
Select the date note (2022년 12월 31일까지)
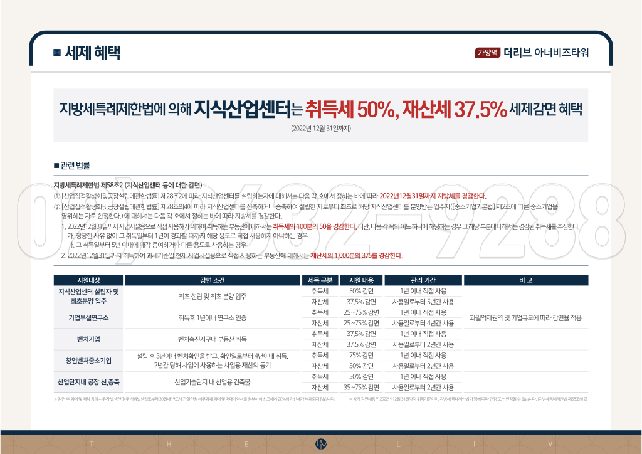[320, 129]
